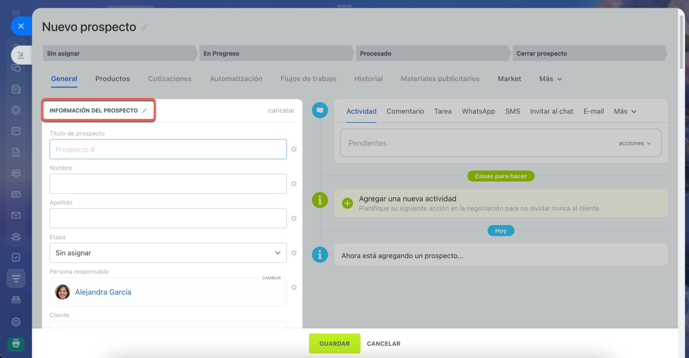689x358 pixels.
Task: Click the CANCELAR button at bottom
Action: [384, 343]
